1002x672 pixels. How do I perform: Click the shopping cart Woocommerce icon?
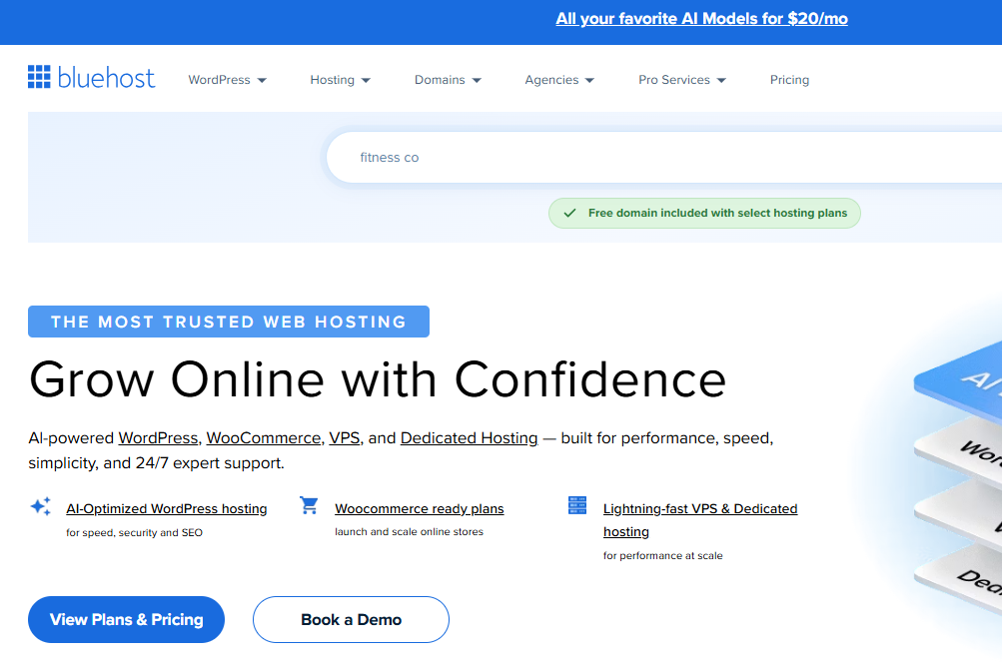pyautogui.click(x=310, y=505)
